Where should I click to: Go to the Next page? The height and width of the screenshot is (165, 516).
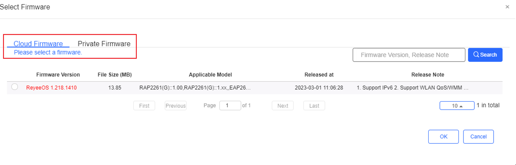click(283, 106)
